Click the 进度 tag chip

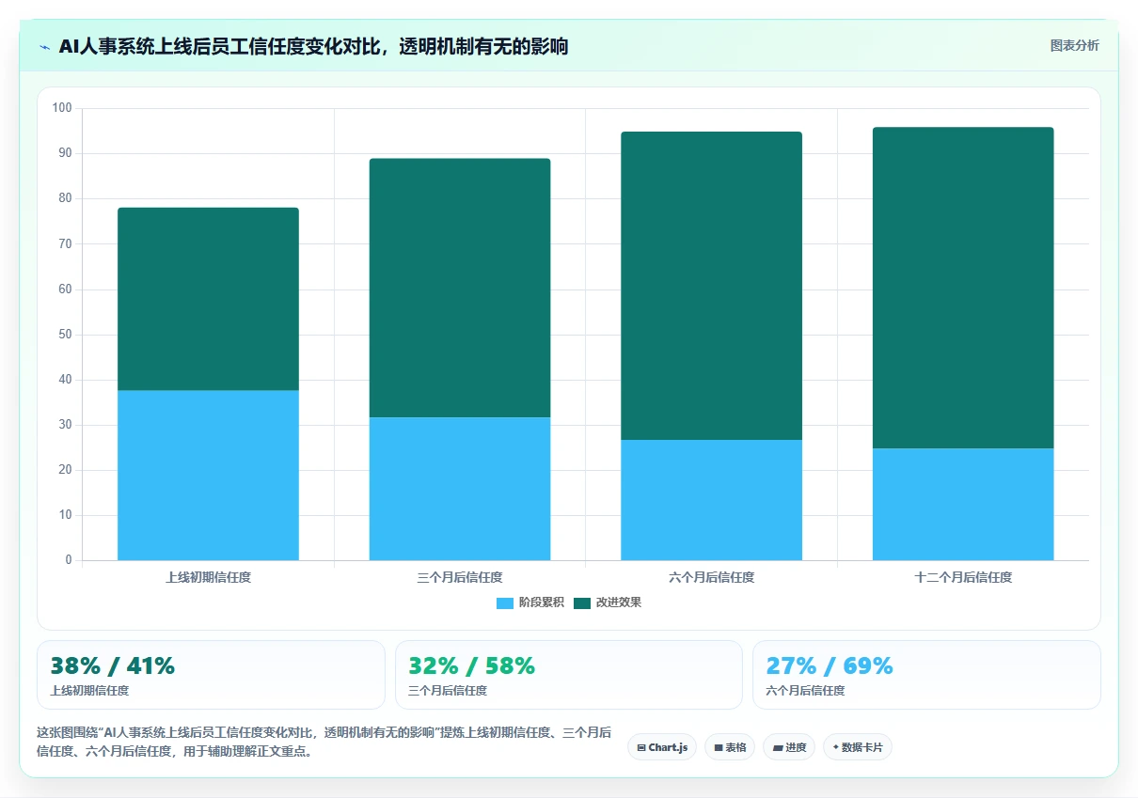tap(789, 747)
